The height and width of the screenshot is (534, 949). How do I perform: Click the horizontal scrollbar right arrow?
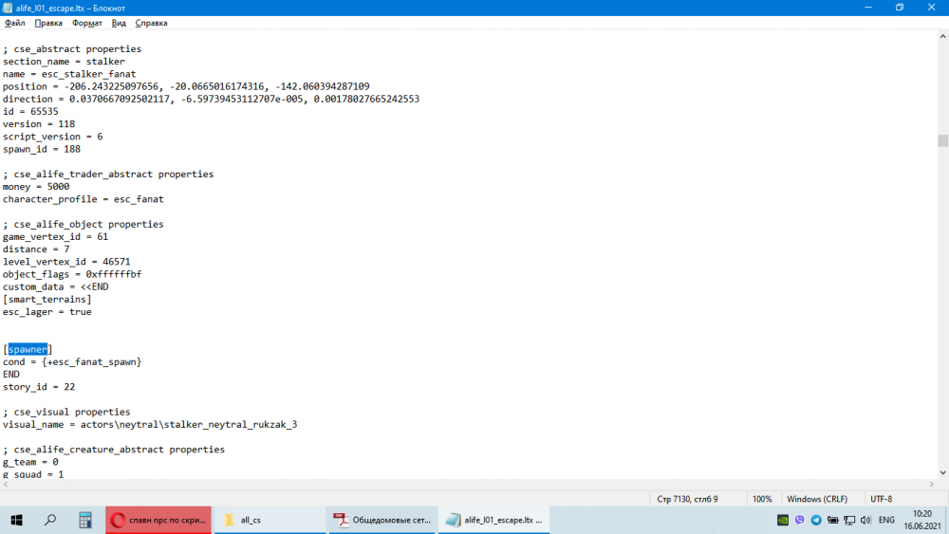932,485
